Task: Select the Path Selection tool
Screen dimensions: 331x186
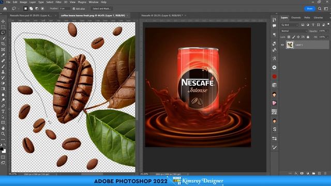Action: pyautogui.click(x=3, y=117)
